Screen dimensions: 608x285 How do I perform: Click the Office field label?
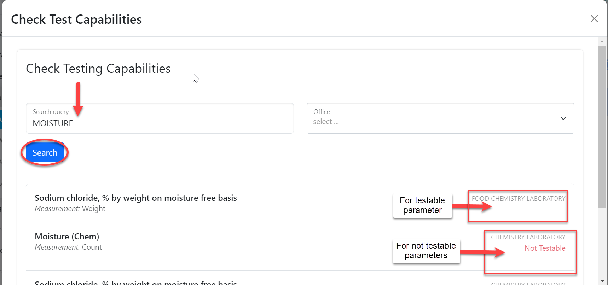pos(322,112)
